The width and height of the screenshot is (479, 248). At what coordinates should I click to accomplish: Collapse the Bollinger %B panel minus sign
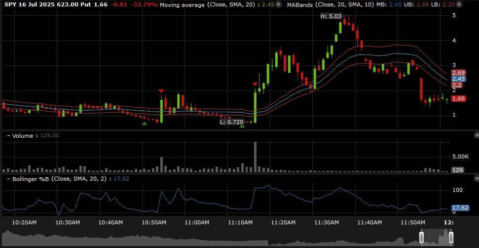coord(8,179)
